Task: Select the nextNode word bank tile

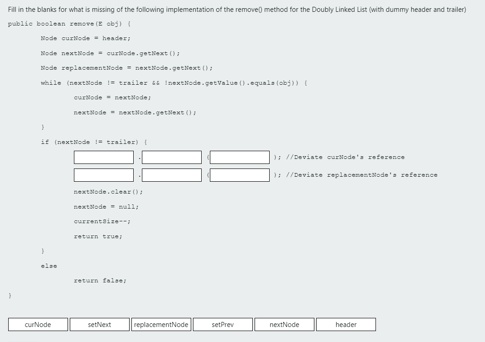Action: click(x=284, y=324)
